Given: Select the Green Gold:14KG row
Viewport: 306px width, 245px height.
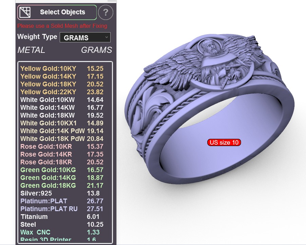Looking at the screenshot, I should point(62,178).
